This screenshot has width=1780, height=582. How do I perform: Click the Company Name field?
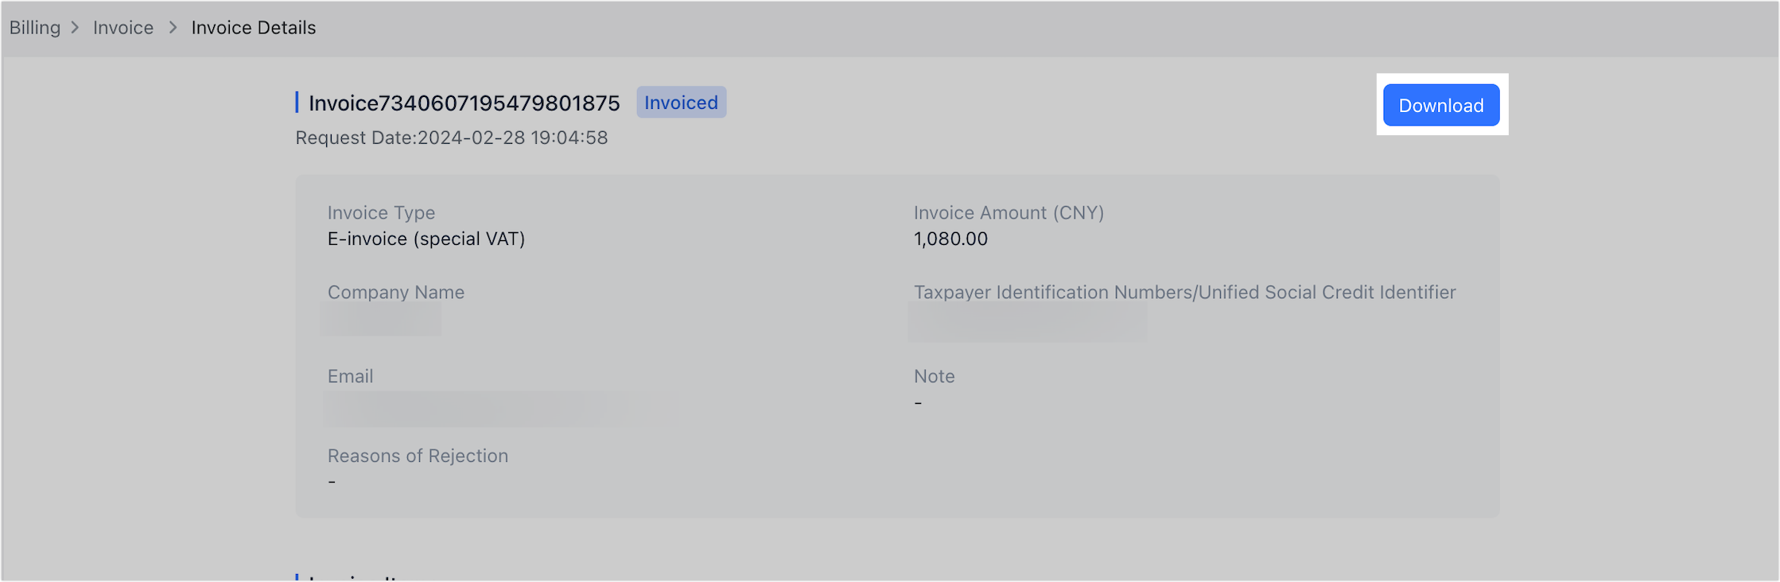[x=395, y=292]
